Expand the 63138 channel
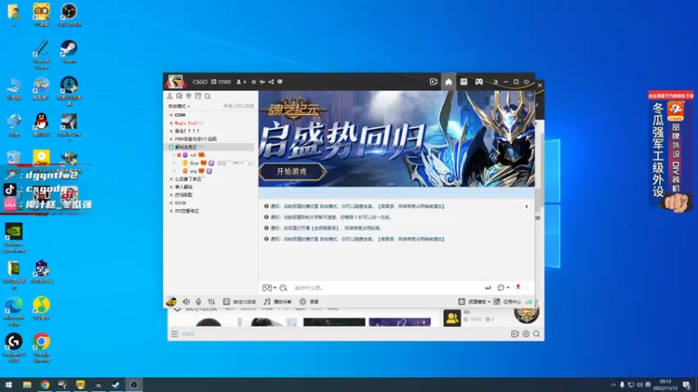This screenshot has height=392, width=698. (x=171, y=203)
